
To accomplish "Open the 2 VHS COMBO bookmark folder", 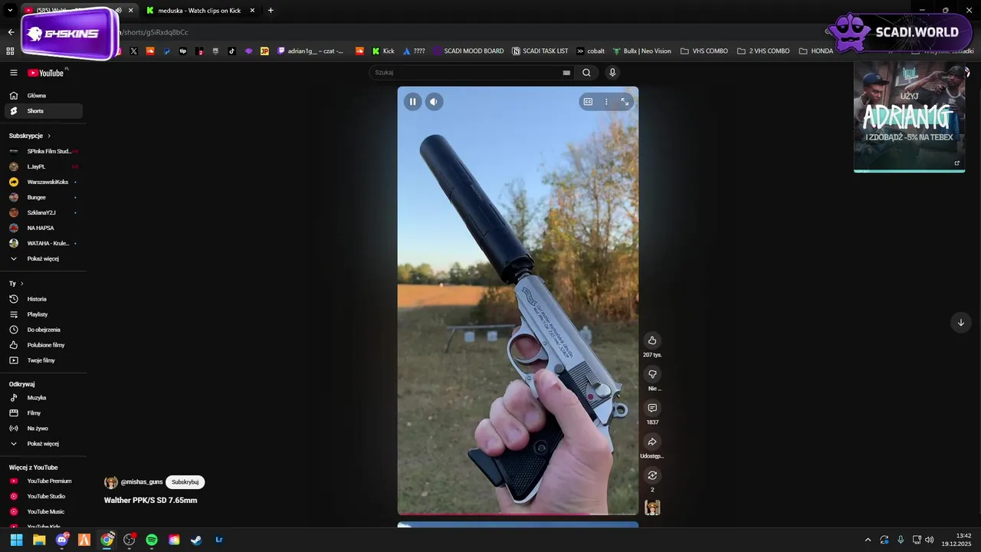I will 763,51.
